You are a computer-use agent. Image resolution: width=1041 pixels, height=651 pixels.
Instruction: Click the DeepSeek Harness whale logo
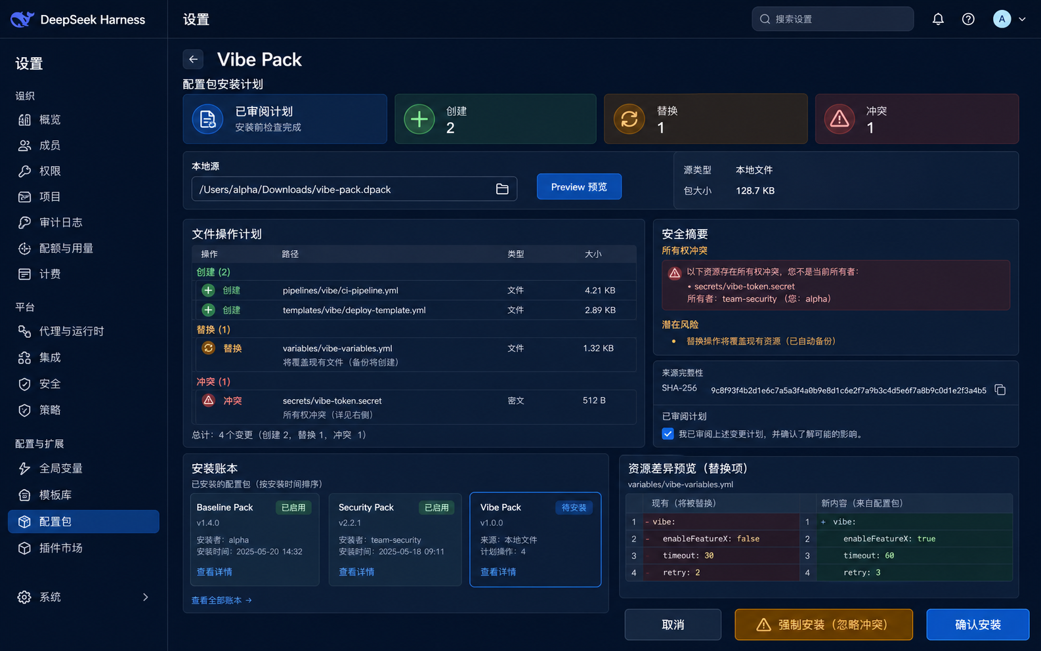pyautogui.click(x=22, y=19)
